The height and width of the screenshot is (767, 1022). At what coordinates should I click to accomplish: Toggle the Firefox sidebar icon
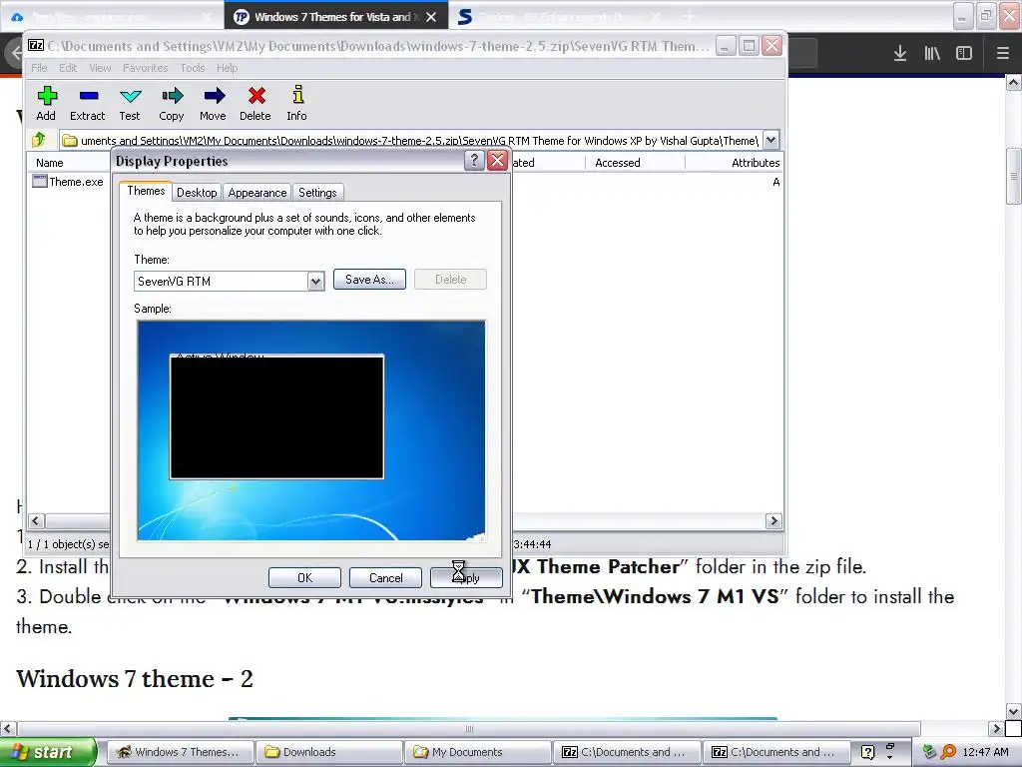click(x=964, y=54)
